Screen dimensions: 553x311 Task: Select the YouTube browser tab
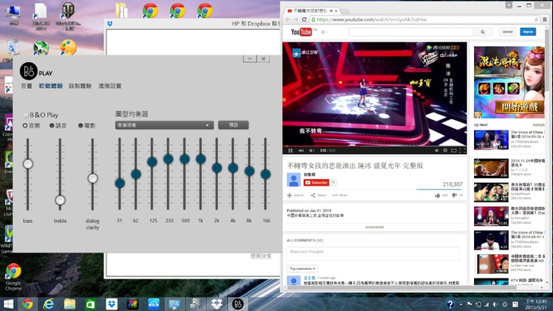[311, 11]
